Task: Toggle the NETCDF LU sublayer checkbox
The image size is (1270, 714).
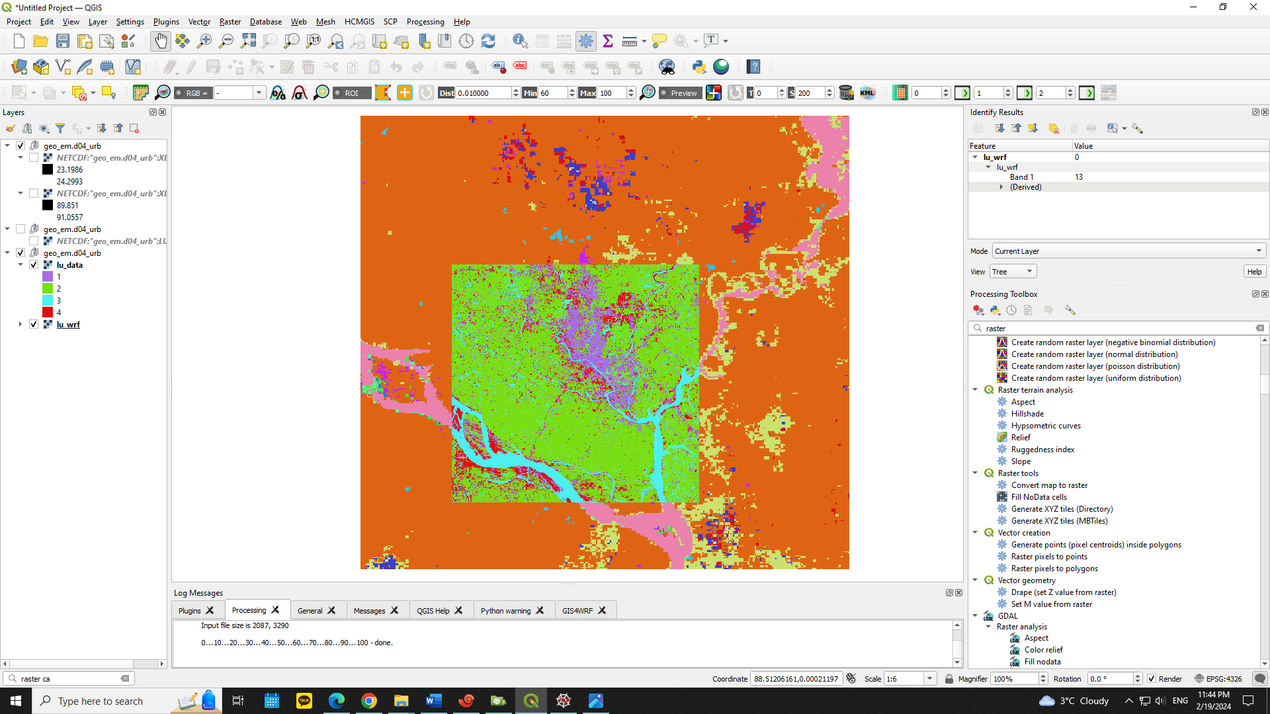Action: point(34,241)
